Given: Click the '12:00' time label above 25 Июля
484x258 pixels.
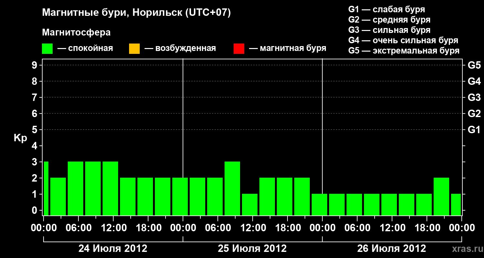Looking at the screenshot, I should tap(253, 228).
